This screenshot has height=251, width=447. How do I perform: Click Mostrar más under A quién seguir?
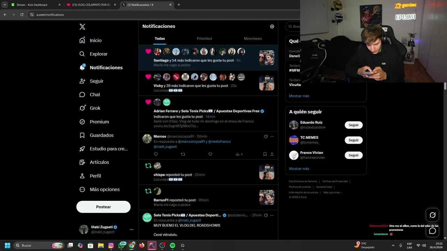(299, 169)
